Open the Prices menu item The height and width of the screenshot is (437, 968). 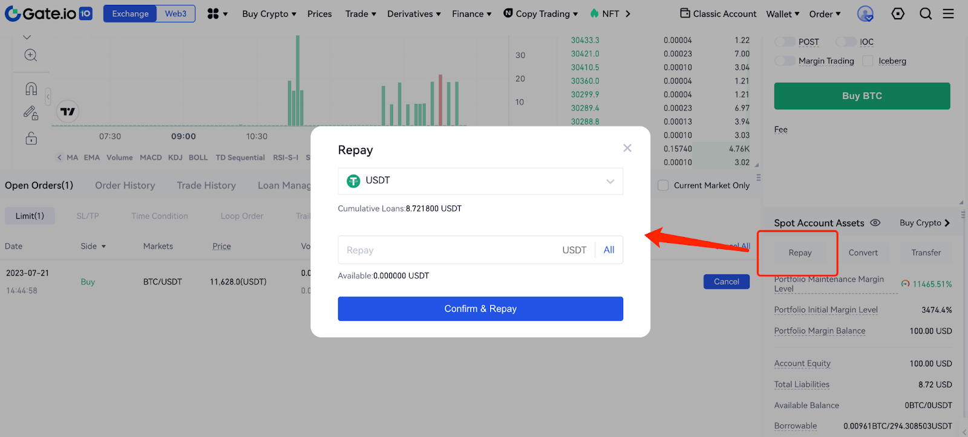319,14
